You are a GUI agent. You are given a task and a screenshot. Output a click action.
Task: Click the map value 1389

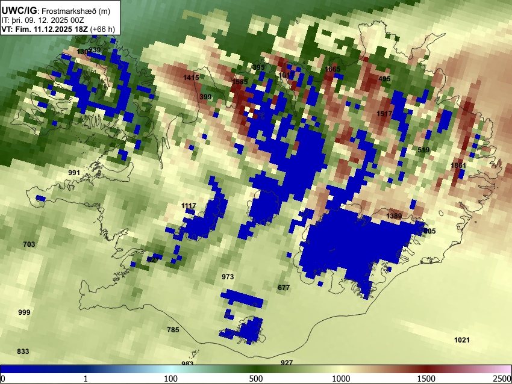[x=394, y=216]
